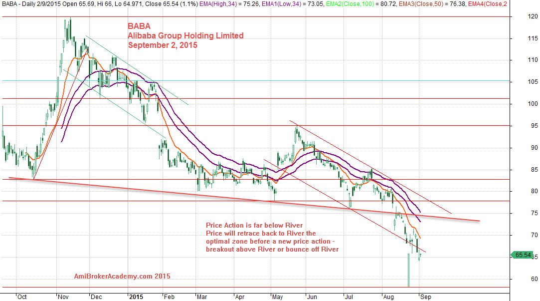Image resolution: width=540 pixels, height=301 pixels.
Task: Click the 60 price axis label
Action: (x=534, y=279)
